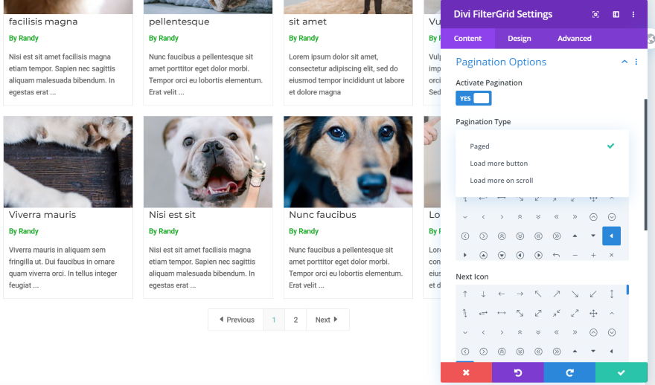Click the purple undo button
The width and height of the screenshot is (655, 385).
pyautogui.click(x=518, y=372)
